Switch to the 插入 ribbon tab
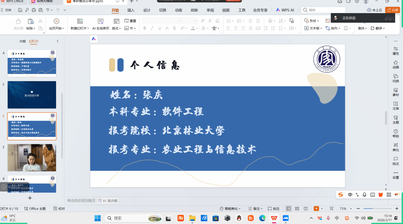Image resolution: width=403 pixels, height=224 pixels. click(x=131, y=10)
